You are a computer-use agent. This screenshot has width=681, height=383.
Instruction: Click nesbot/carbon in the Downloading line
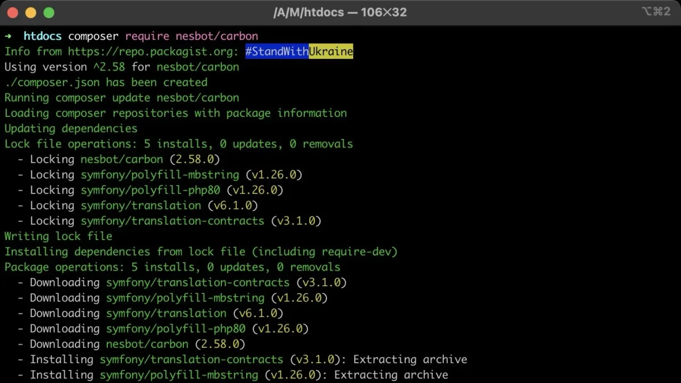[147, 344]
